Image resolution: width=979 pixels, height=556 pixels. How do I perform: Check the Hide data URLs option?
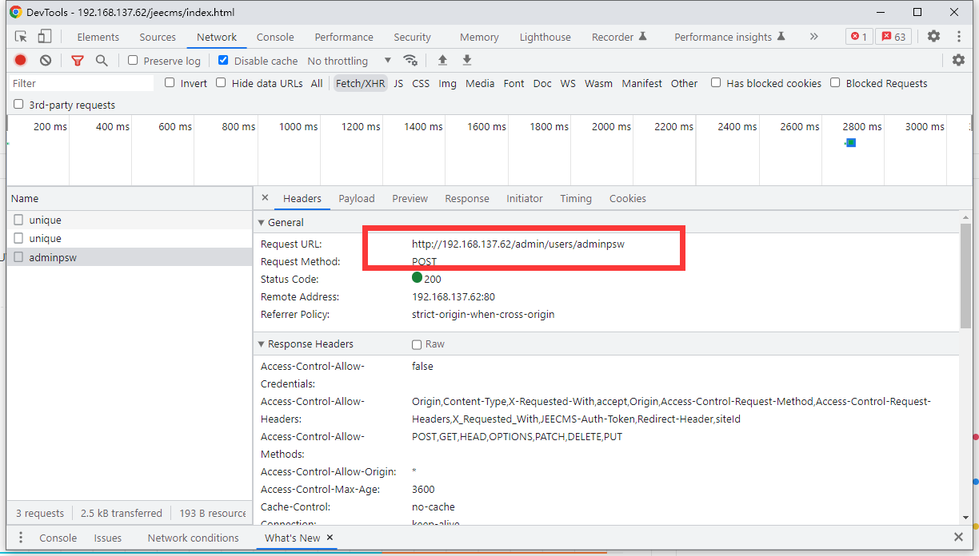[222, 83]
